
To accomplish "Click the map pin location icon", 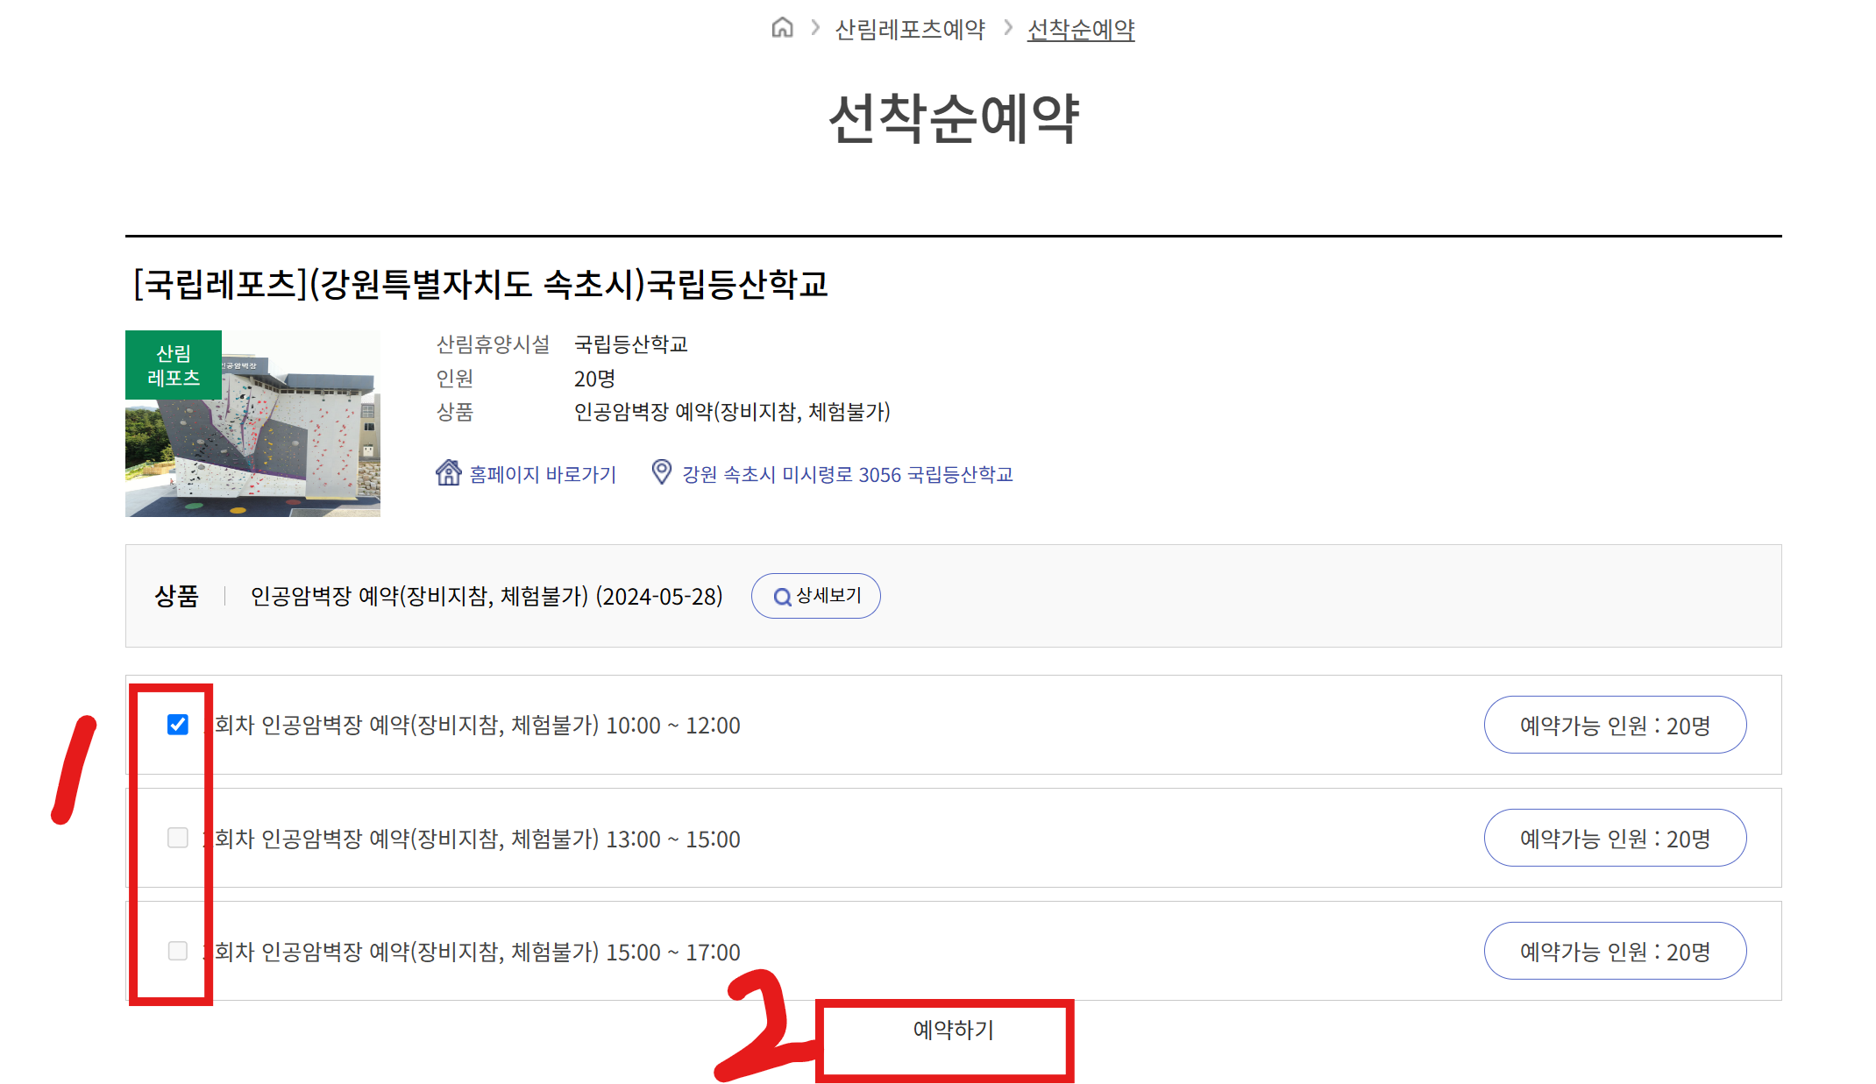I will point(662,472).
